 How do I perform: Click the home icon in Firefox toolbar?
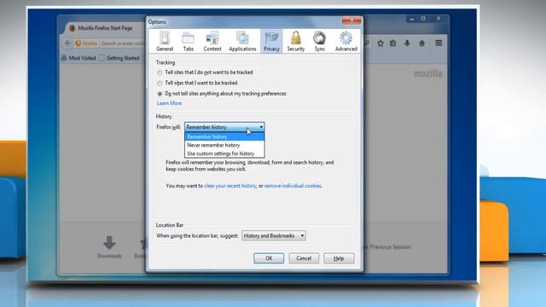click(421, 43)
